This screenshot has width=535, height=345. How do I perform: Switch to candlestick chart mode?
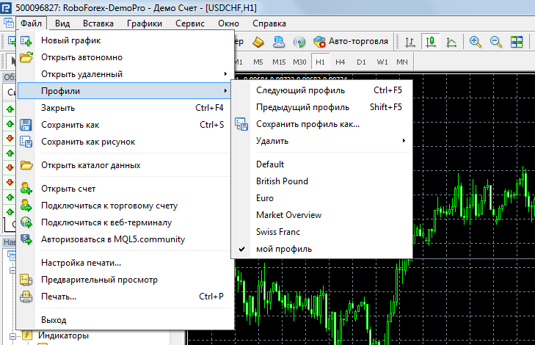point(432,41)
